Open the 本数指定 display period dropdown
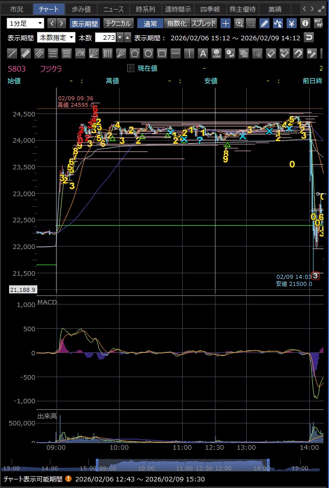Image resolution: width=329 pixels, height=488 pixels. click(x=56, y=37)
